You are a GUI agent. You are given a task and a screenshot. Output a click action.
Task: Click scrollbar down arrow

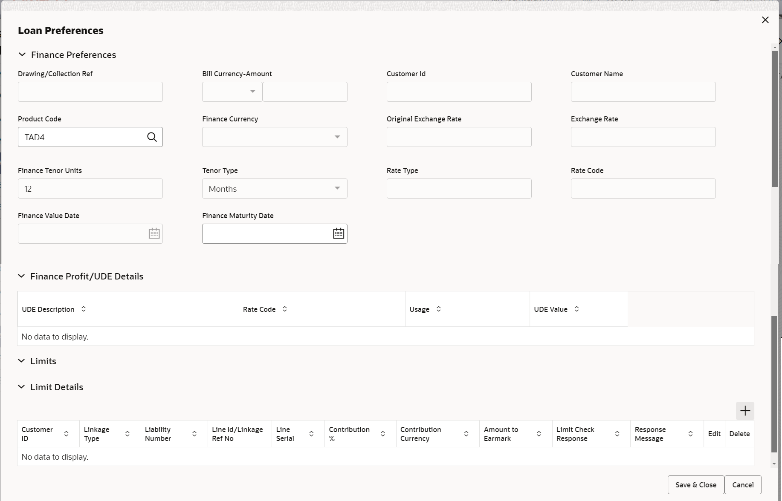[774, 464]
